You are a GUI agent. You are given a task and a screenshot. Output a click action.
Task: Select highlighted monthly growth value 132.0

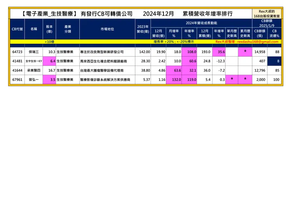point(174,80)
